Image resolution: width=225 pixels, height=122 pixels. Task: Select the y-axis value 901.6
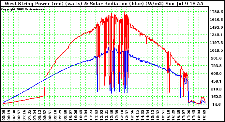(x=217, y=58)
